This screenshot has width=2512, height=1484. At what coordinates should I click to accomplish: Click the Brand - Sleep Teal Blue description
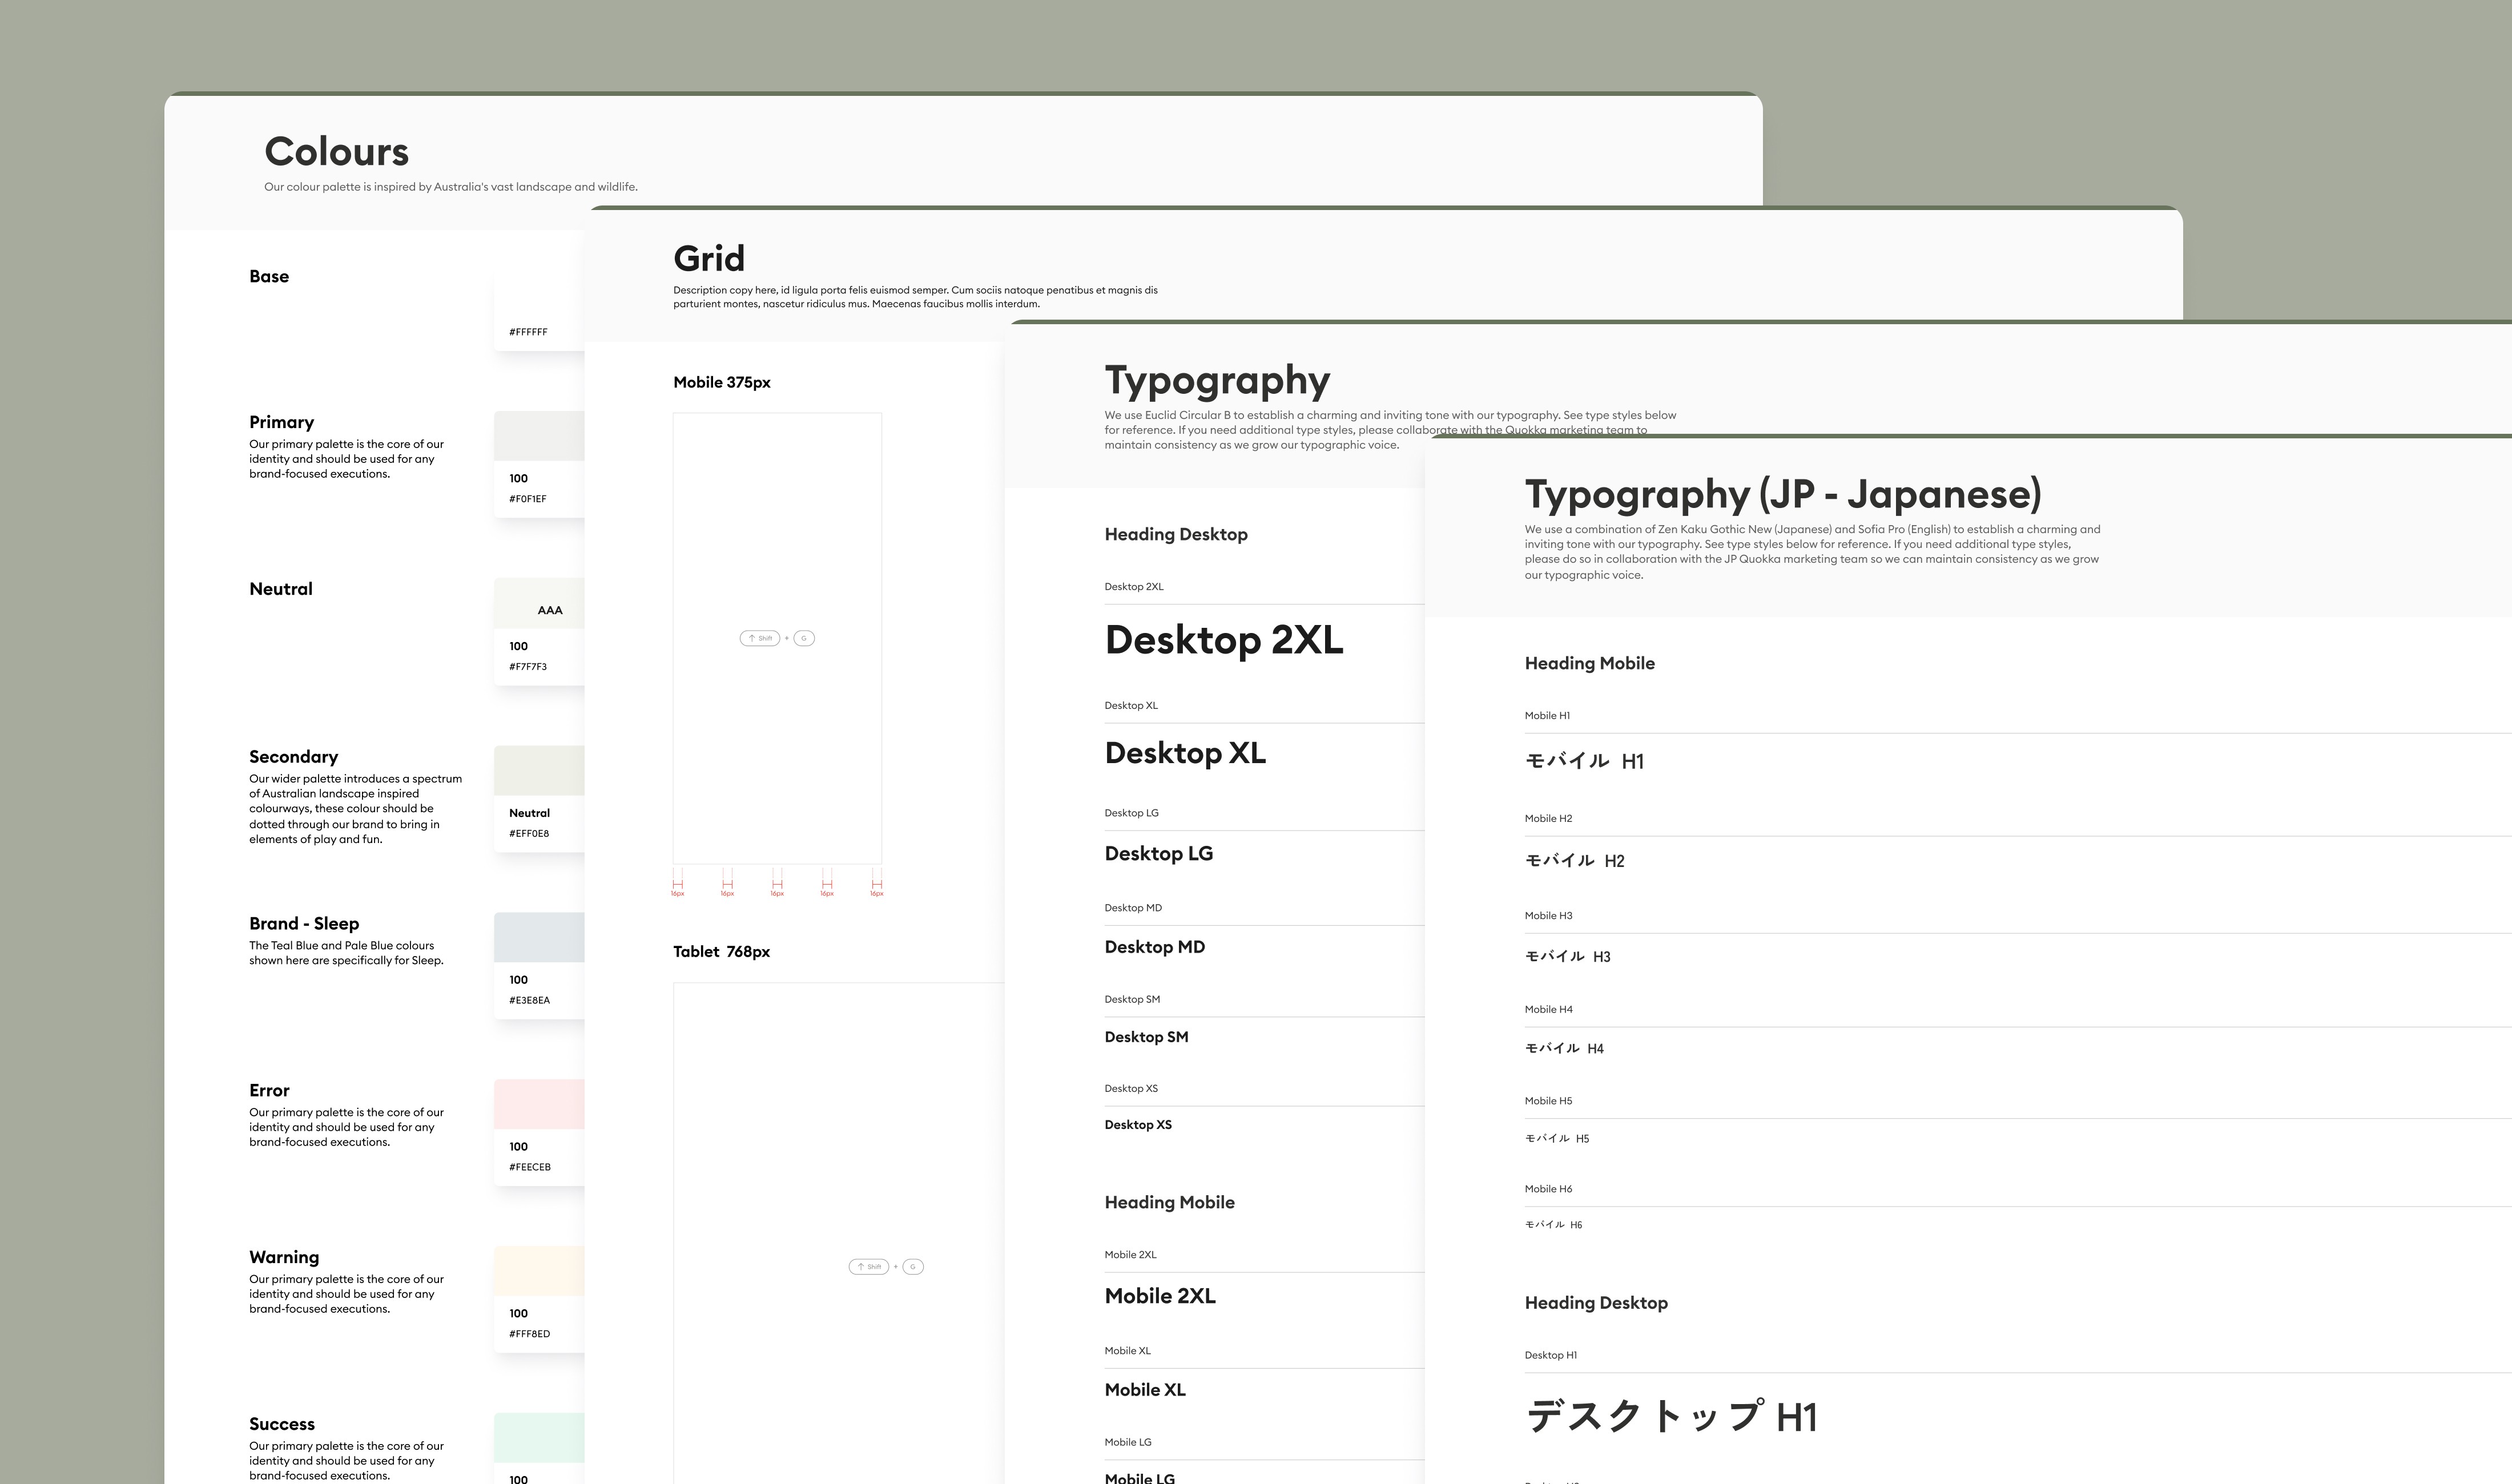pyautogui.click(x=346, y=953)
